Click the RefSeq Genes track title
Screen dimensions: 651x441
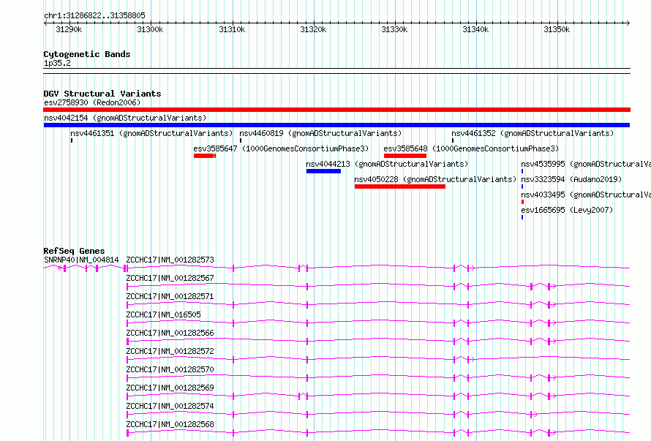74,251
